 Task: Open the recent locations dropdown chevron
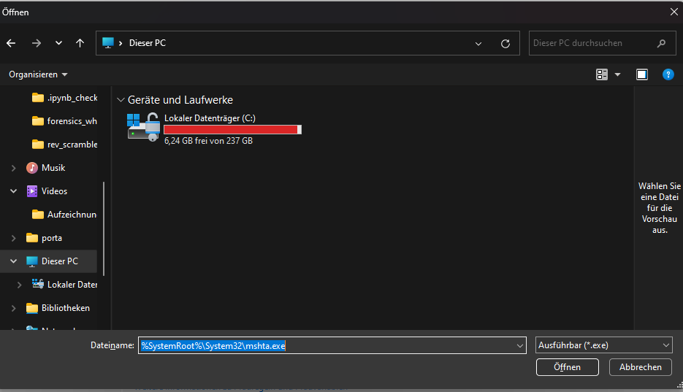tap(58, 43)
